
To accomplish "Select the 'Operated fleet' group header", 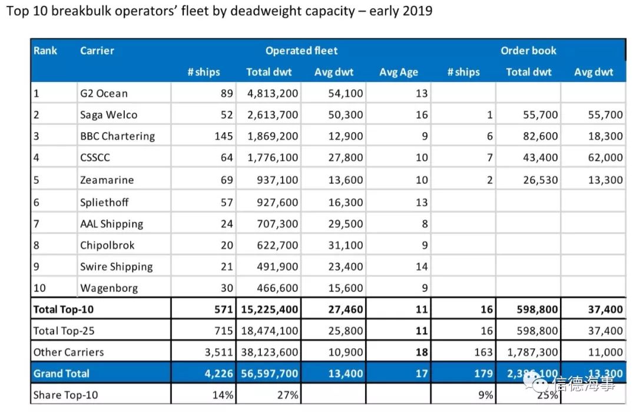I will [302, 51].
